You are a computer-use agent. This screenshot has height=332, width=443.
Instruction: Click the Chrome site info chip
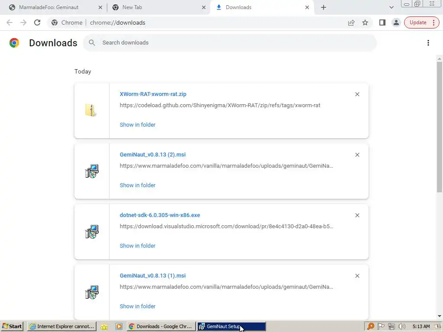(x=67, y=22)
